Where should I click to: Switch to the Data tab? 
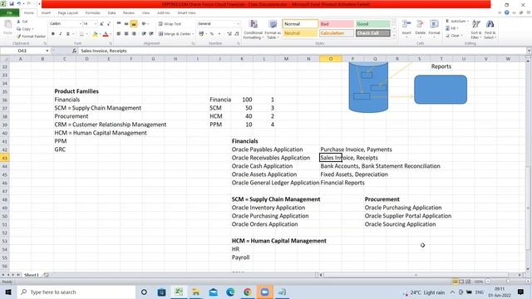point(111,13)
